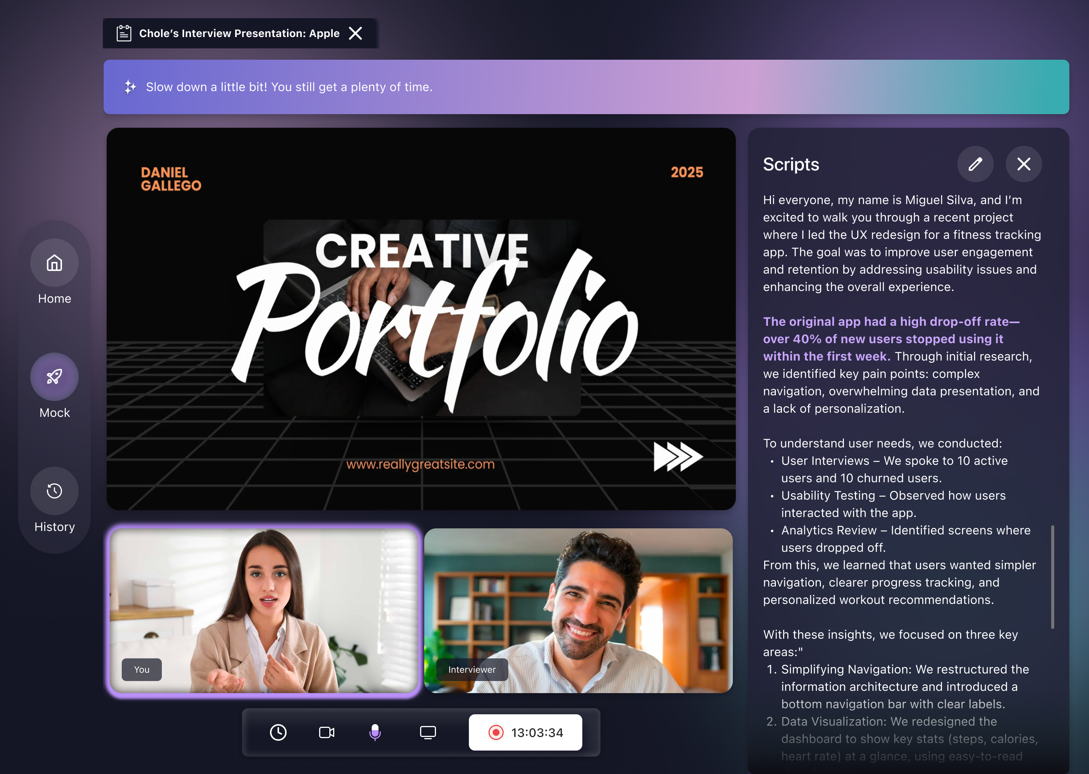The height and width of the screenshot is (774, 1089).
Task: Toggle screen share monitor icon
Action: pyautogui.click(x=428, y=732)
